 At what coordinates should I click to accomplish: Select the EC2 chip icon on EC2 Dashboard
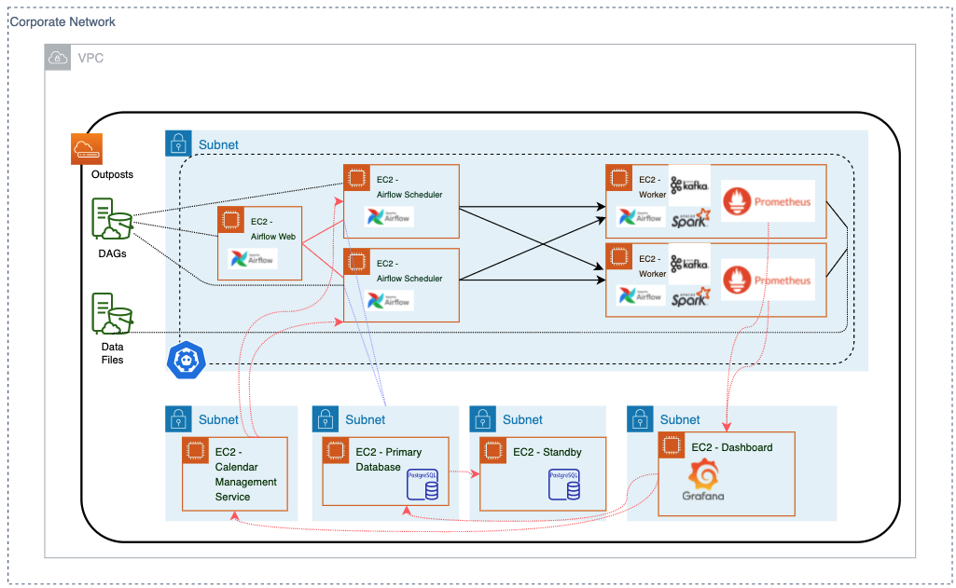672,446
